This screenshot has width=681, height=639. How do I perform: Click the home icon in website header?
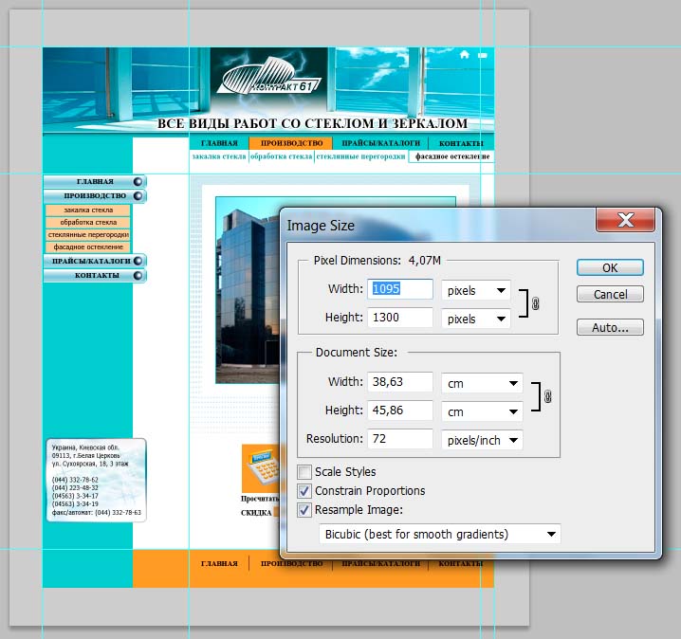click(465, 56)
